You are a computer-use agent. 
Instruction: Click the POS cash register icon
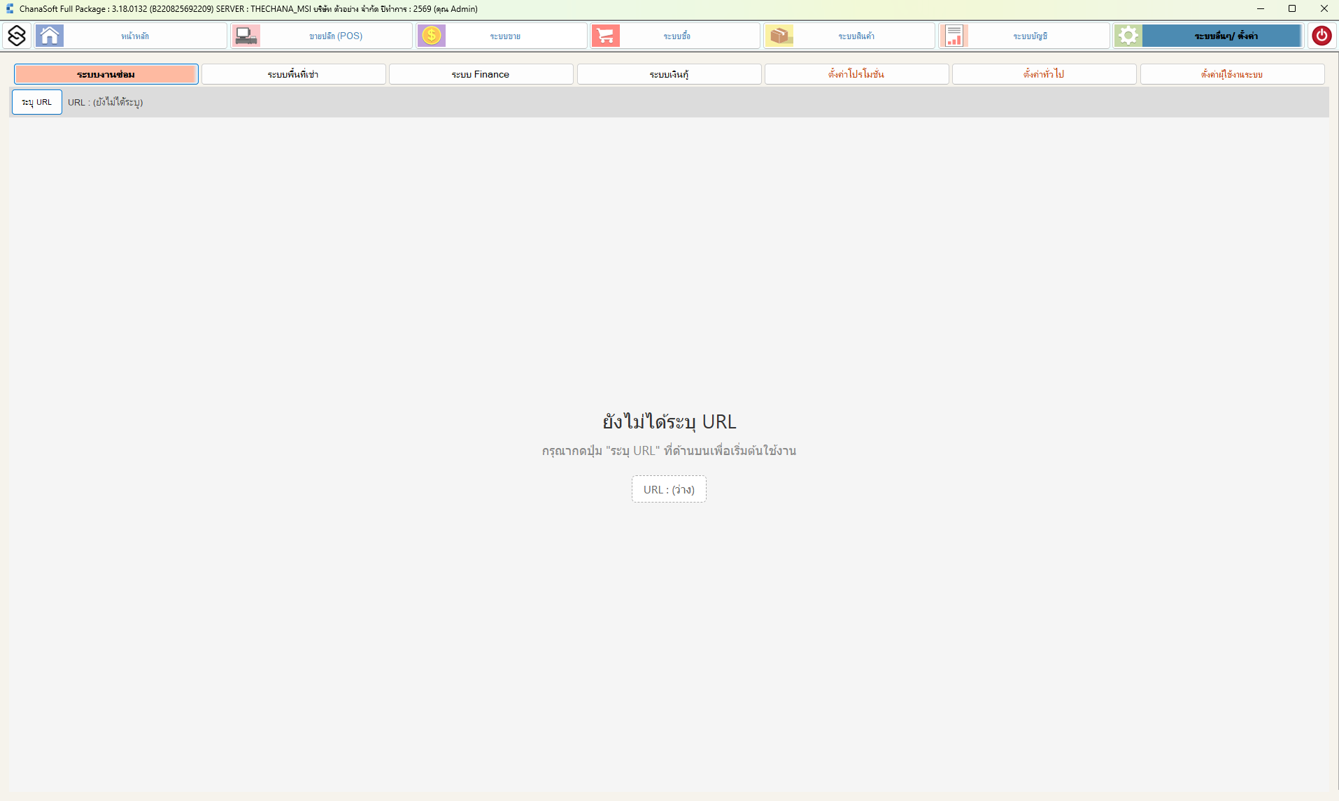pyautogui.click(x=246, y=36)
